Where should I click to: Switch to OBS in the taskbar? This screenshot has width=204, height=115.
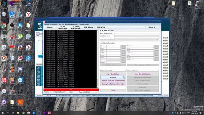(x=39, y=113)
